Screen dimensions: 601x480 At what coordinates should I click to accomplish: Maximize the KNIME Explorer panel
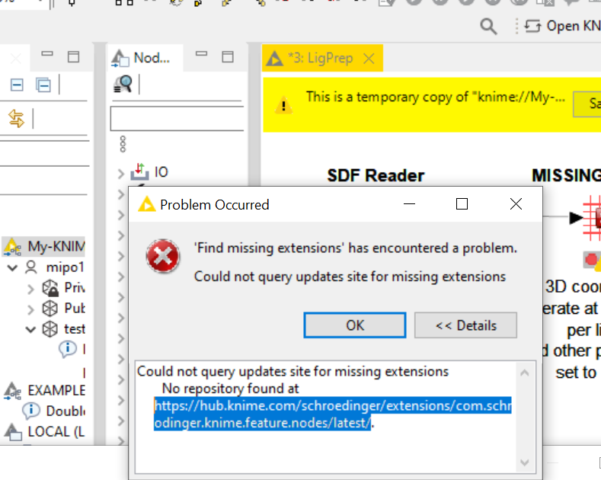[73, 56]
